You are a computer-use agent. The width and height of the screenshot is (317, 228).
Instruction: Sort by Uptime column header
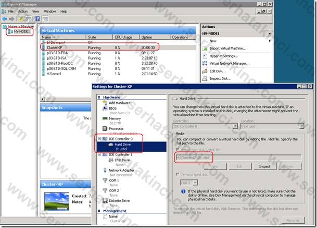[x=155, y=37]
